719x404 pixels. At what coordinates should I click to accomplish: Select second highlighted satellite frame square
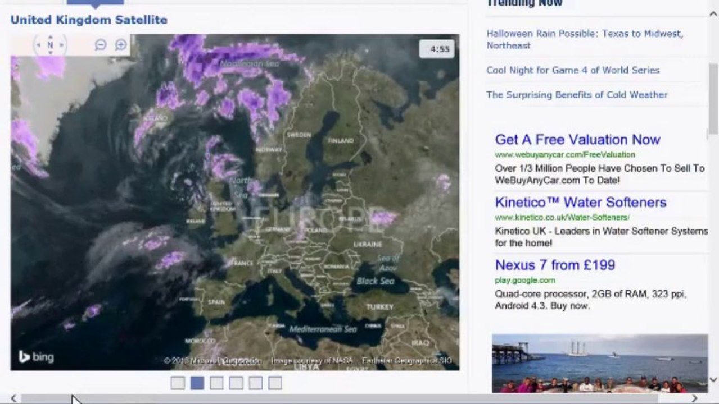click(197, 383)
